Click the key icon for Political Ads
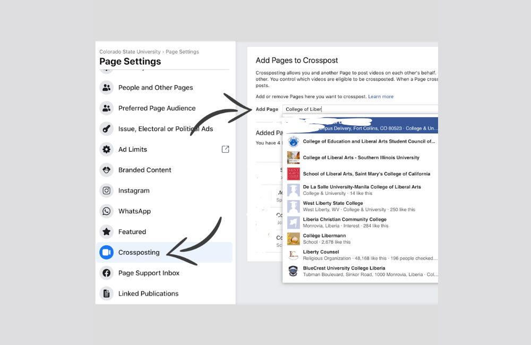This screenshot has width=531, height=345. click(107, 129)
